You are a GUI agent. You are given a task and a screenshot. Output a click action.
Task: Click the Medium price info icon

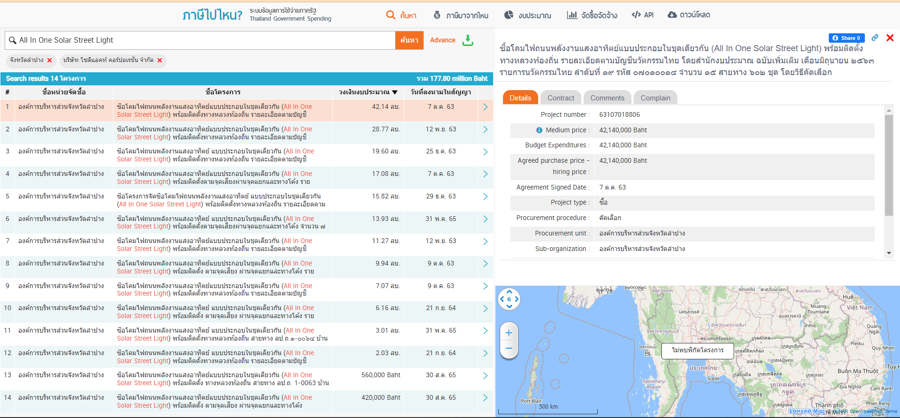pos(539,130)
